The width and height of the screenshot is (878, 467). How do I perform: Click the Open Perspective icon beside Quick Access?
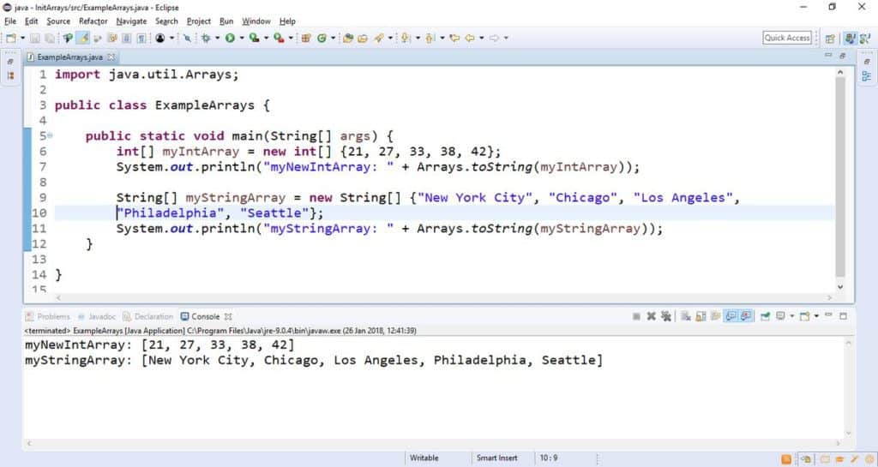pos(830,38)
